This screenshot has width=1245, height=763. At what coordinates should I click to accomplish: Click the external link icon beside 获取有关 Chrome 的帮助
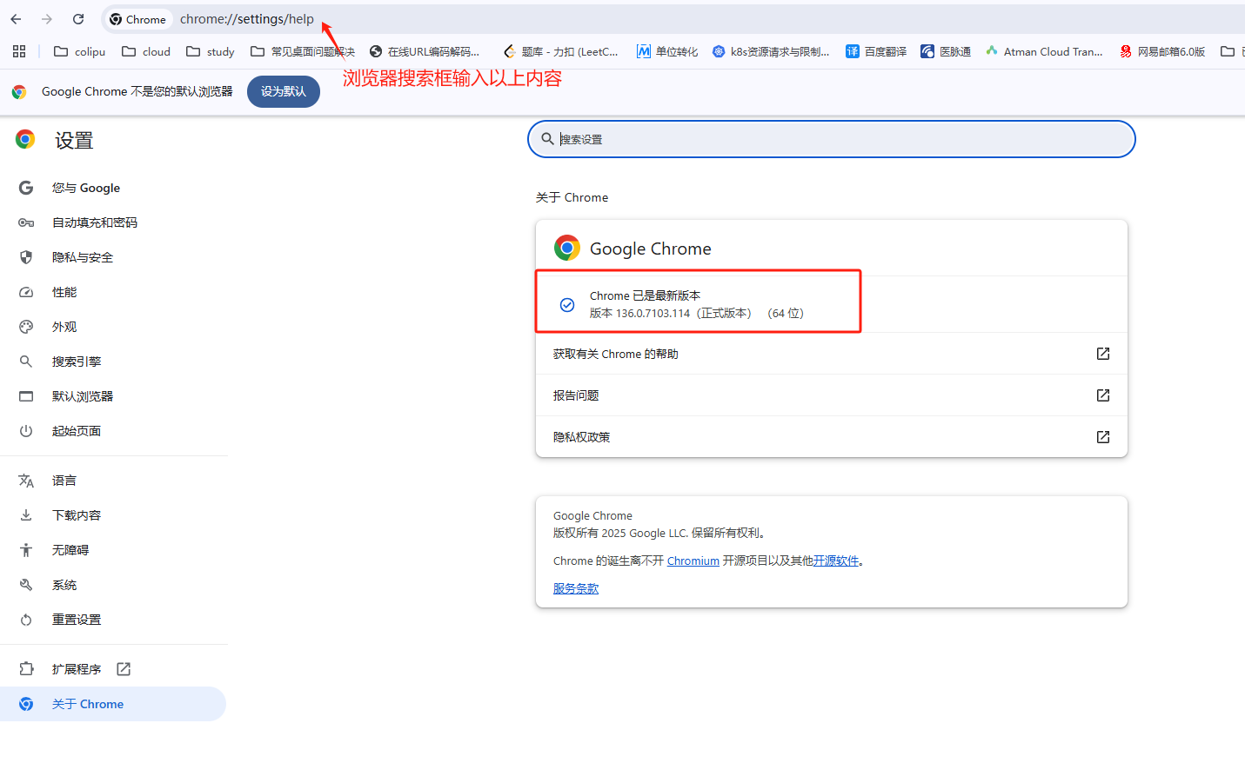pos(1102,353)
